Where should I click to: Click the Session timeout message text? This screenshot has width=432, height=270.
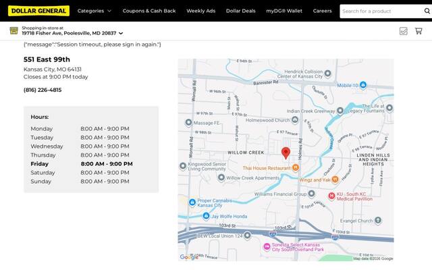92,45
